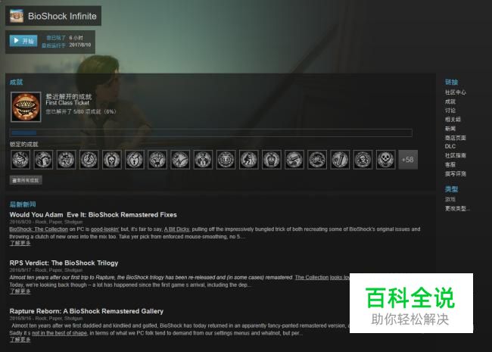Click the 类型 category section heading
Image resolution: width=492 pixels, height=352 pixels.
pos(451,189)
